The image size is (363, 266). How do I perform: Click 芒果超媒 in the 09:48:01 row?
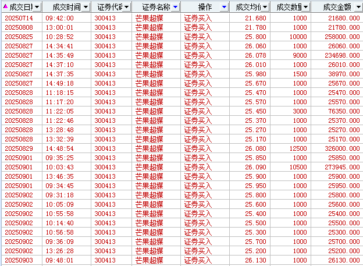(x=150, y=260)
